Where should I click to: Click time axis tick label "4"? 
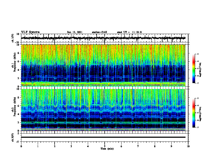point(88,146)
